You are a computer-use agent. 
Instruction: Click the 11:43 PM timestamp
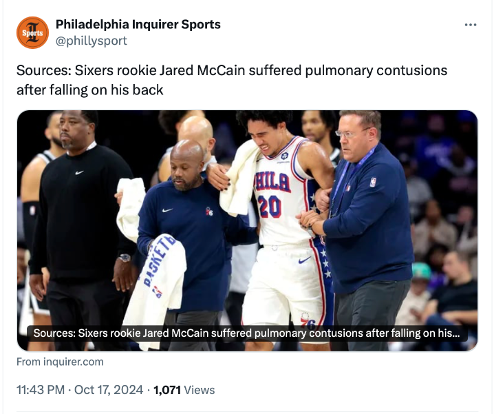(x=41, y=390)
